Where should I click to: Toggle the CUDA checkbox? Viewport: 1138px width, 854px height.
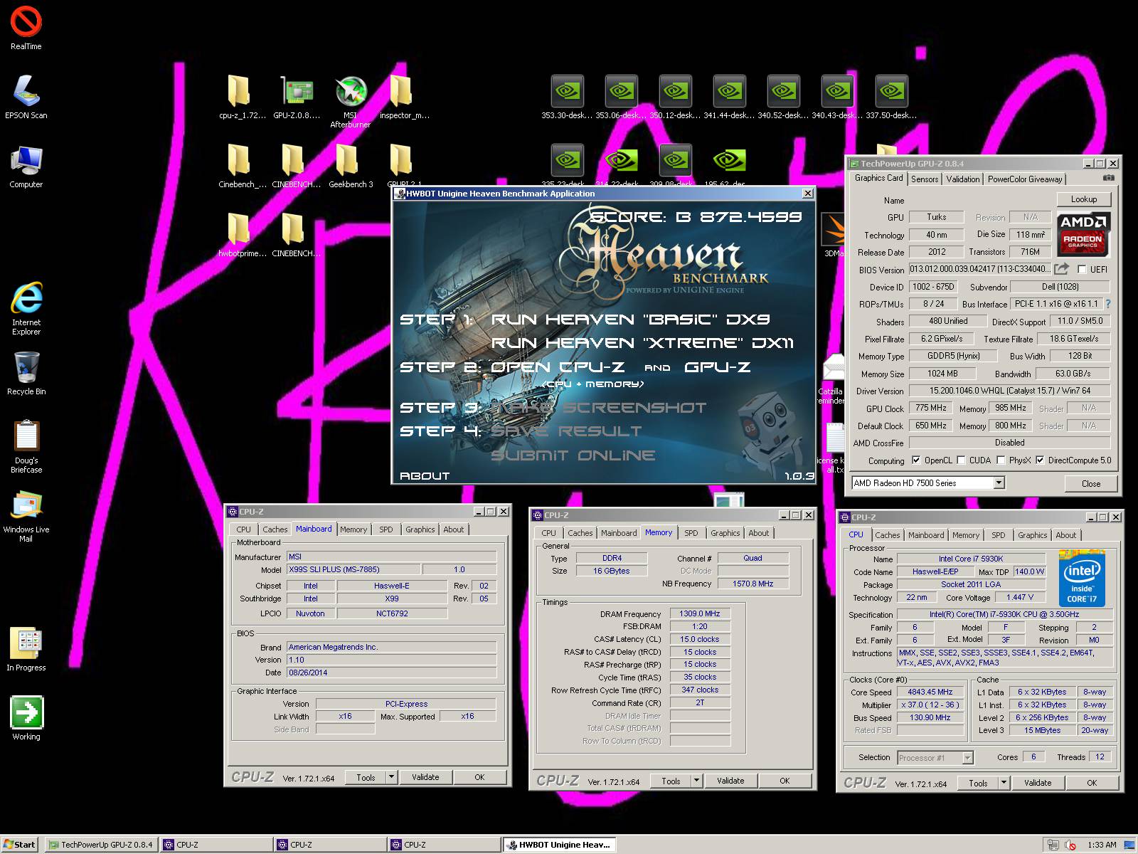[962, 460]
